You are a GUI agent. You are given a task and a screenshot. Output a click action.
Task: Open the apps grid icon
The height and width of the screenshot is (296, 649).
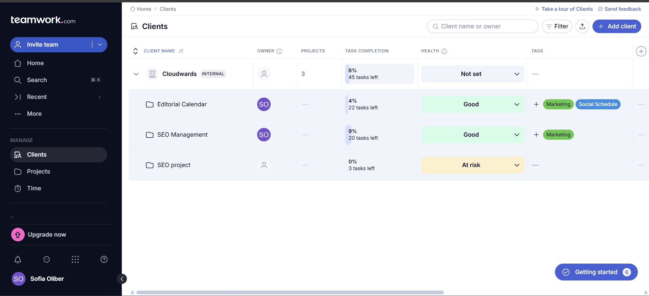click(x=75, y=259)
